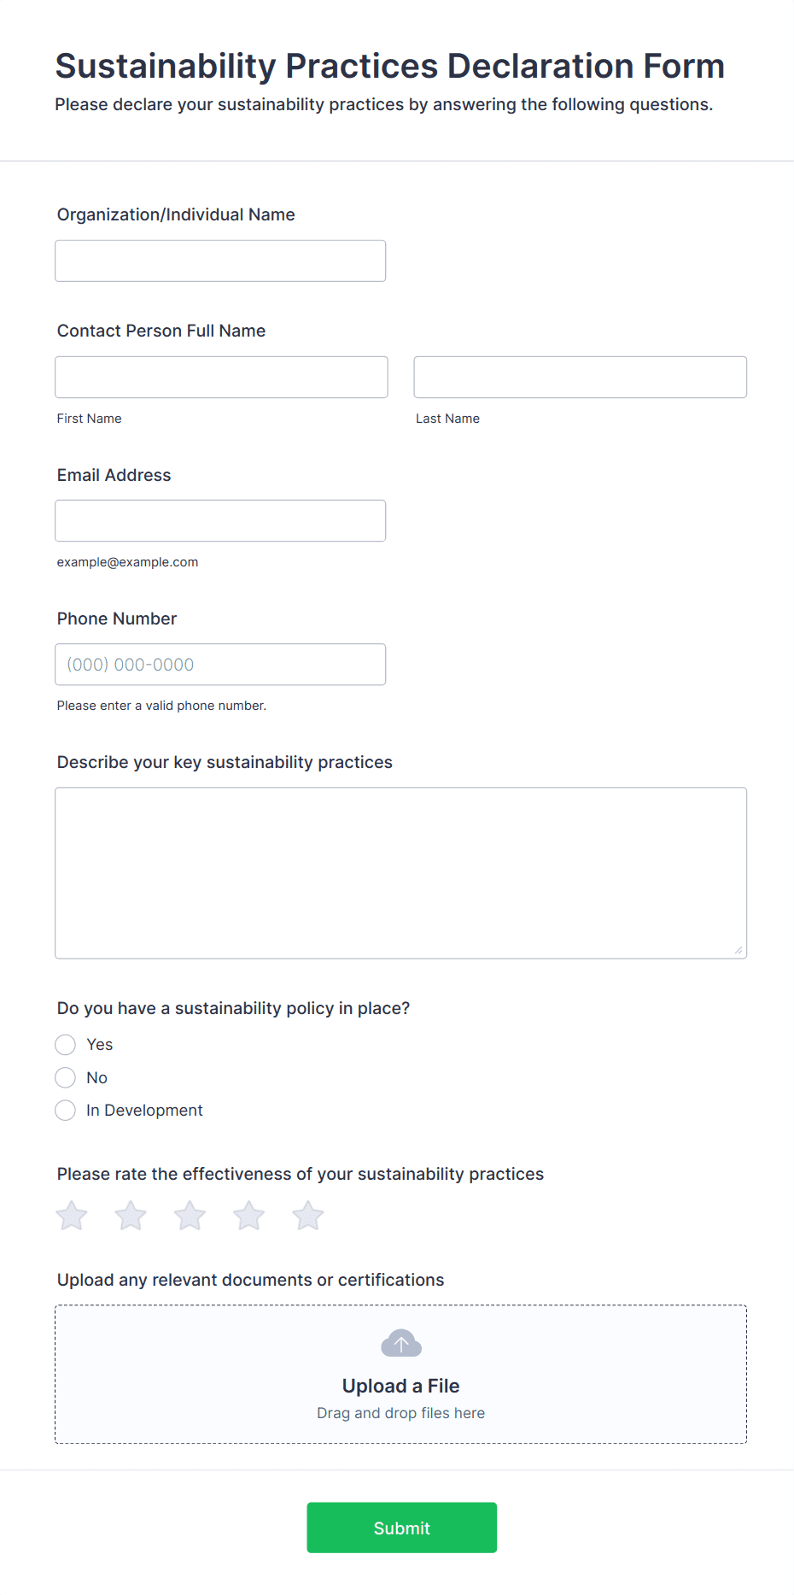Viewport: 794px width, 1595px height.
Task: Select the third rating star
Action: pos(190,1216)
